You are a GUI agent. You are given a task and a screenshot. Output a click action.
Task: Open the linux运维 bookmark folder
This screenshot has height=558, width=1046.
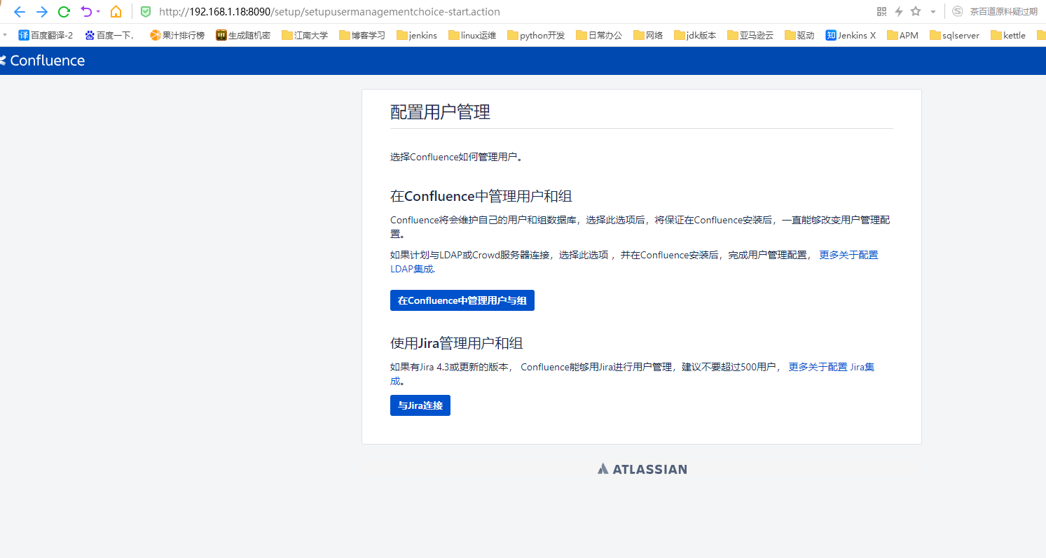click(x=472, y=35)
